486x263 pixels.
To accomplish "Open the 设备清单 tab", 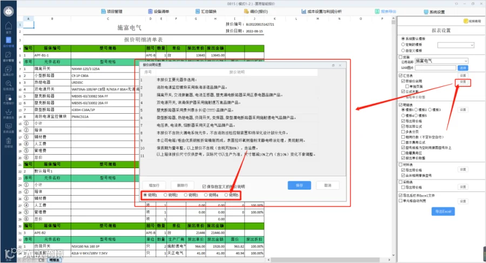I will point(158,11).
